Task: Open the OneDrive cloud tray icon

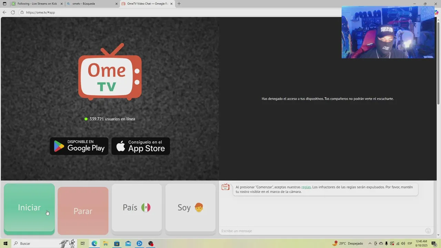Action: (x=381, y=244)
